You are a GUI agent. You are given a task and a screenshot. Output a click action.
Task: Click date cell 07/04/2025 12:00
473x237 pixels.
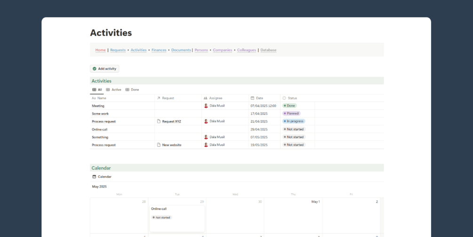pyautogui.click(x=264, y=106)
